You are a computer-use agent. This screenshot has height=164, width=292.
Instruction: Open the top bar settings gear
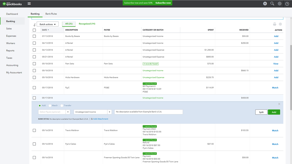[x=279, y=4]
